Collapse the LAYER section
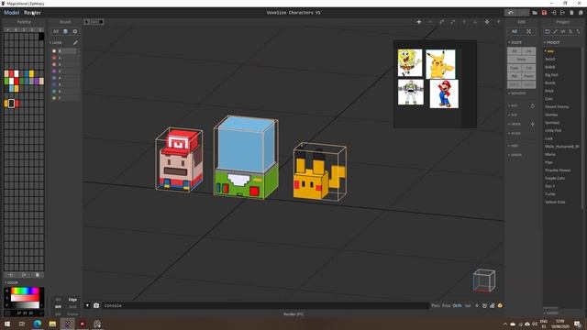Screen dimensions: 587x330 click(55, 43)
